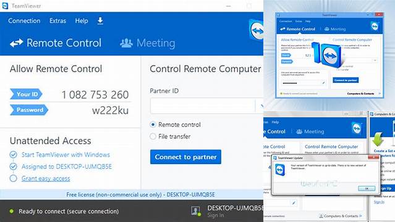Viewport: 395px width, 222px height.
Task: Click Sign In under DESKTOP-UJMQB5E
Action: 215,215
